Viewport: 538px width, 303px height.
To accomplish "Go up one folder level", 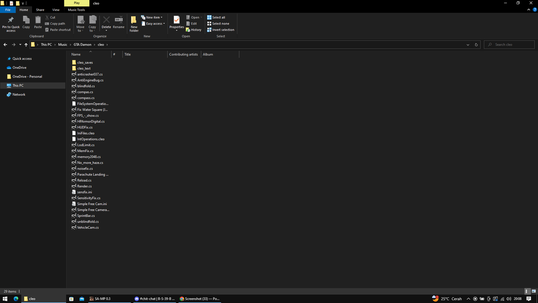I will pyautogui.click(x=26, y=45).
